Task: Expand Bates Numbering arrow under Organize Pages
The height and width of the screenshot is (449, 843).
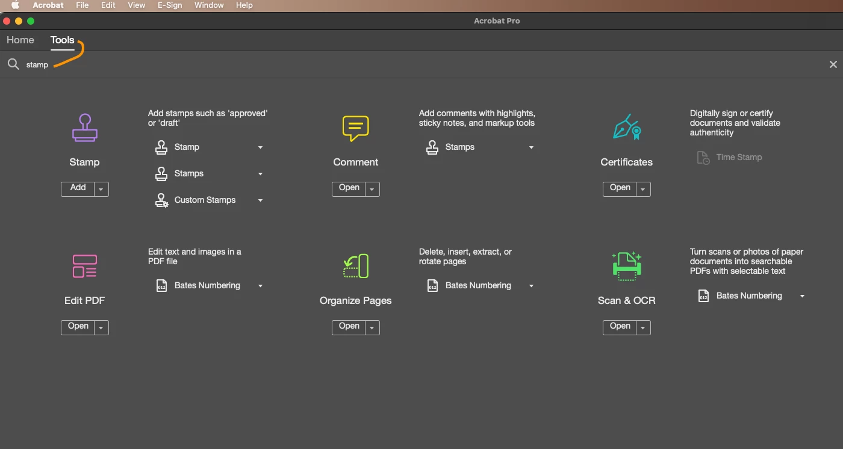Action: pos(531,286)
